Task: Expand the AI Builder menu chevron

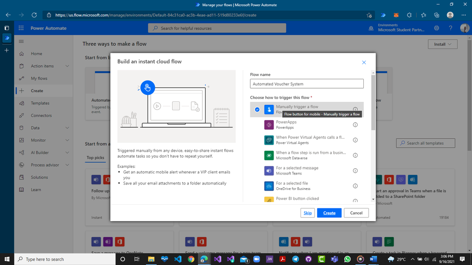Action: (x=67, y=152)
